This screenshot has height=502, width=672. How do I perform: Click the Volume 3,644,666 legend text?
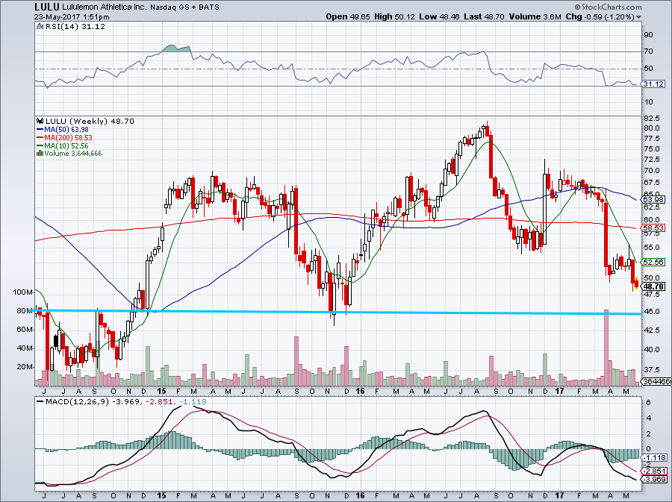point(73,153)
